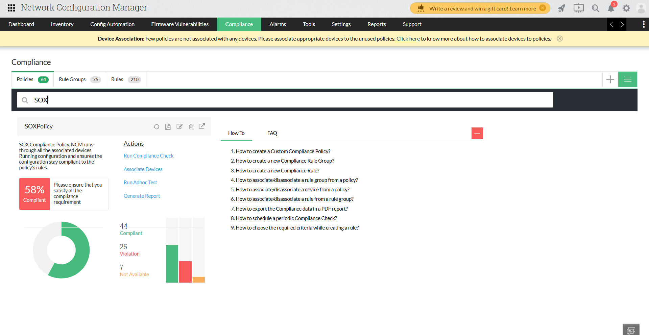Click Generate Report action
Viewport: 649px width, 335px height.
(x=142, y=196)
